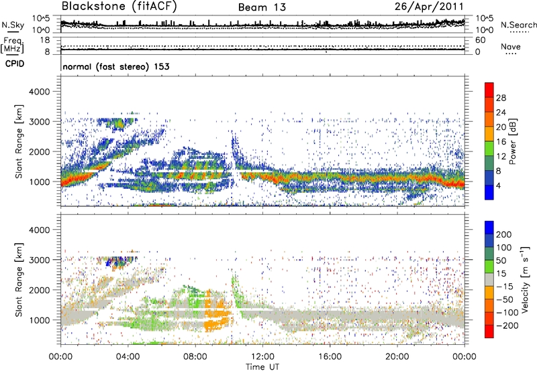Click the '16:00' time axis tick label

(x=330, y=357)
